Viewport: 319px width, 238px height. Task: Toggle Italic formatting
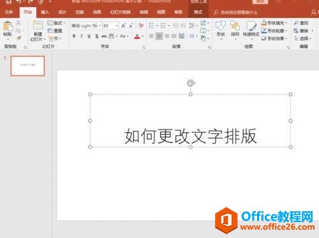pos(82,36)
